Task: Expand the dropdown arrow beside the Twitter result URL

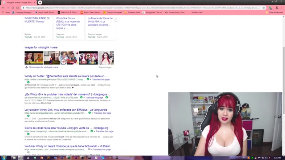Action: click(x=91, y=80)
